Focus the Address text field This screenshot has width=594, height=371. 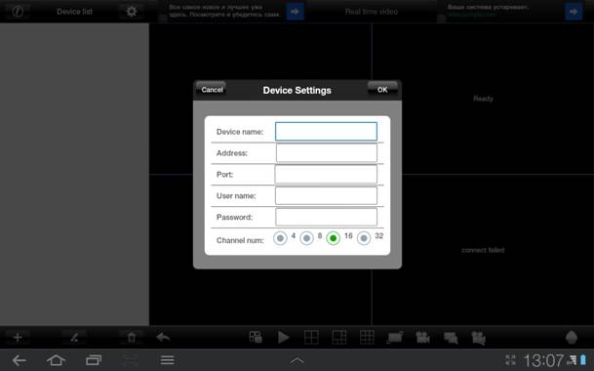(x=326, y=153)
